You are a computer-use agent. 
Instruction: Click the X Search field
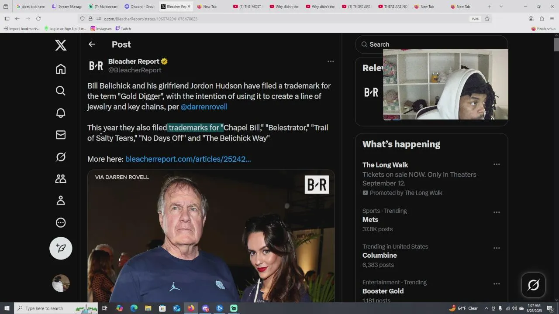click(x=431, y=44)
